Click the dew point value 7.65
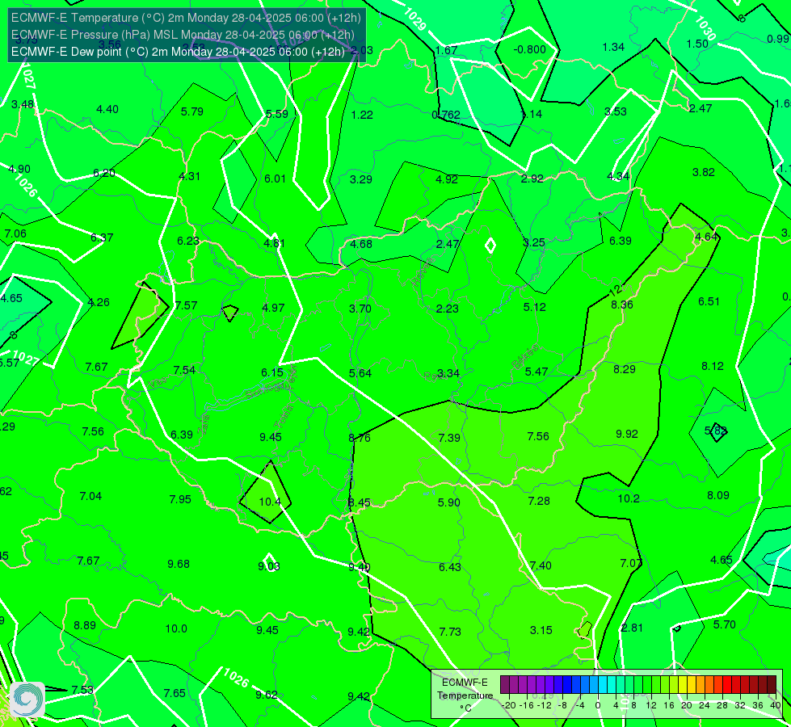The height and width of the screenshot is (727, 791). point(175,693)
